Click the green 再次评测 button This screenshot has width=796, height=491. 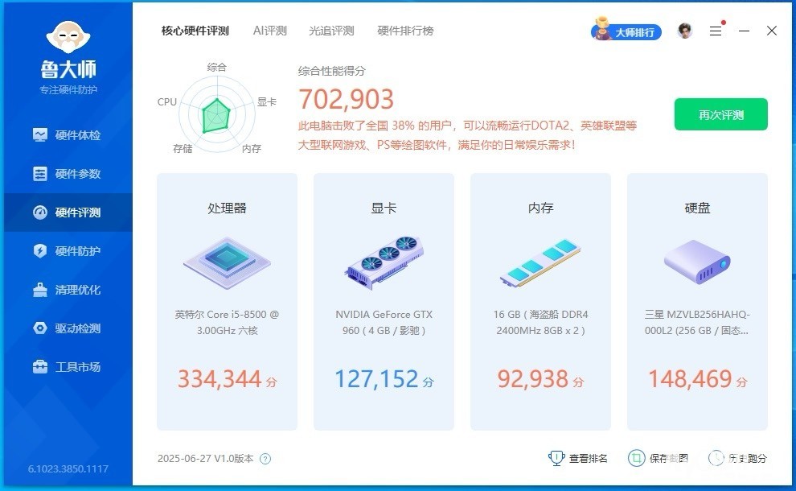click(x=720, y=114)
